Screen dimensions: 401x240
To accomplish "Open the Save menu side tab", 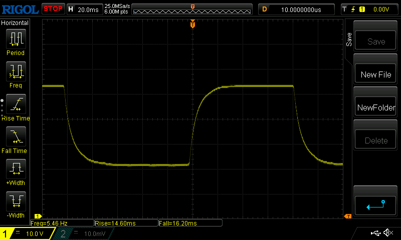I will click(349, 40).
